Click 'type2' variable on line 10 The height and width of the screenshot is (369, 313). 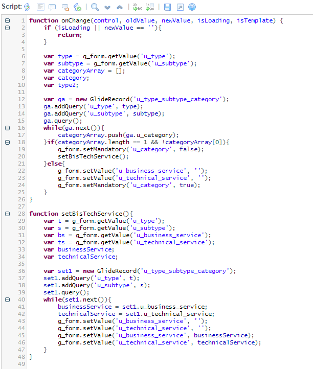66,85
